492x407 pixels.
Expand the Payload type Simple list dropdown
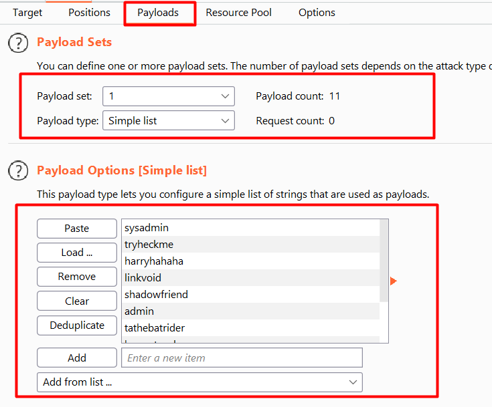click(x=169, y=120)
